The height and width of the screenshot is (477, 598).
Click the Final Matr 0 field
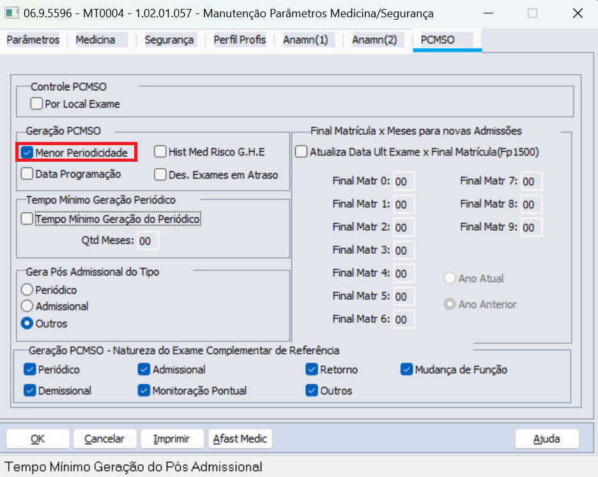pyautogui.click(x=404, y=181)
